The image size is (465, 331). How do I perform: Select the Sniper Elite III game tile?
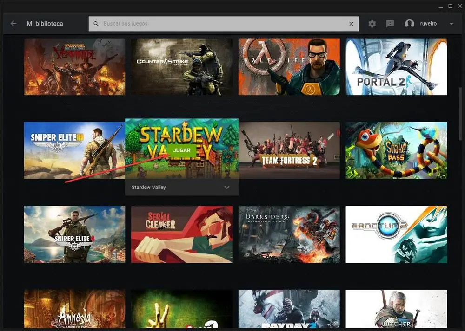(74, 150)
